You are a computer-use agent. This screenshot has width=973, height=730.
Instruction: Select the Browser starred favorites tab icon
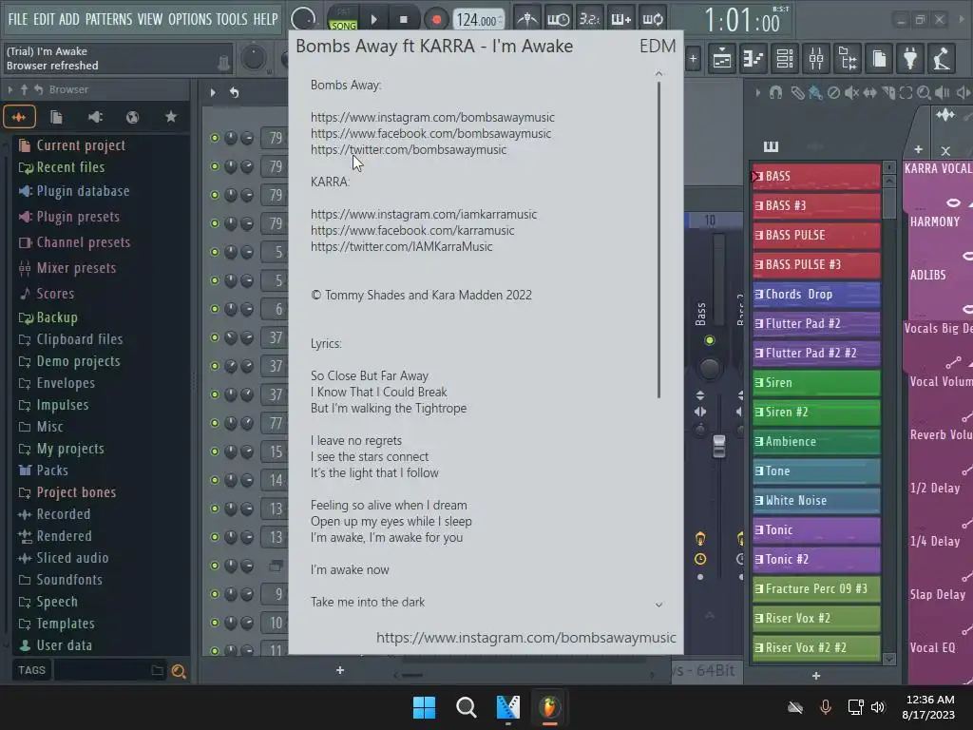click(x=171, y=117)
